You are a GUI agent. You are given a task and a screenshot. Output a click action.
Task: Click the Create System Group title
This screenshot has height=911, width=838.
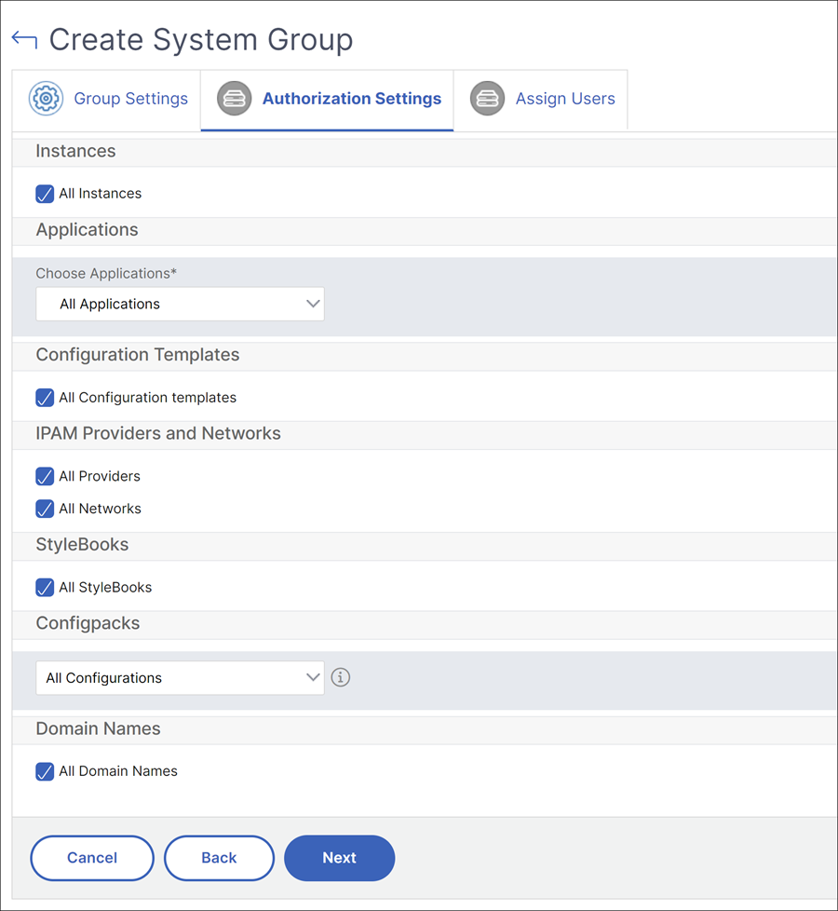tap(201, 40)
